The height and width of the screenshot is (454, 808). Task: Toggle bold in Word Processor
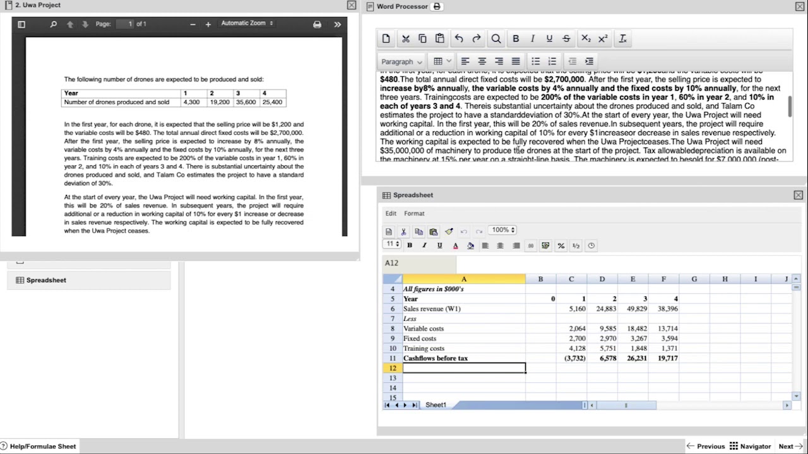(x=516, y=38)
